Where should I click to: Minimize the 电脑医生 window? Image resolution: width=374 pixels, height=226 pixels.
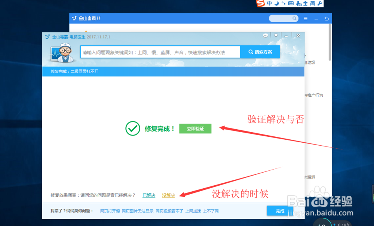[286, 36]
